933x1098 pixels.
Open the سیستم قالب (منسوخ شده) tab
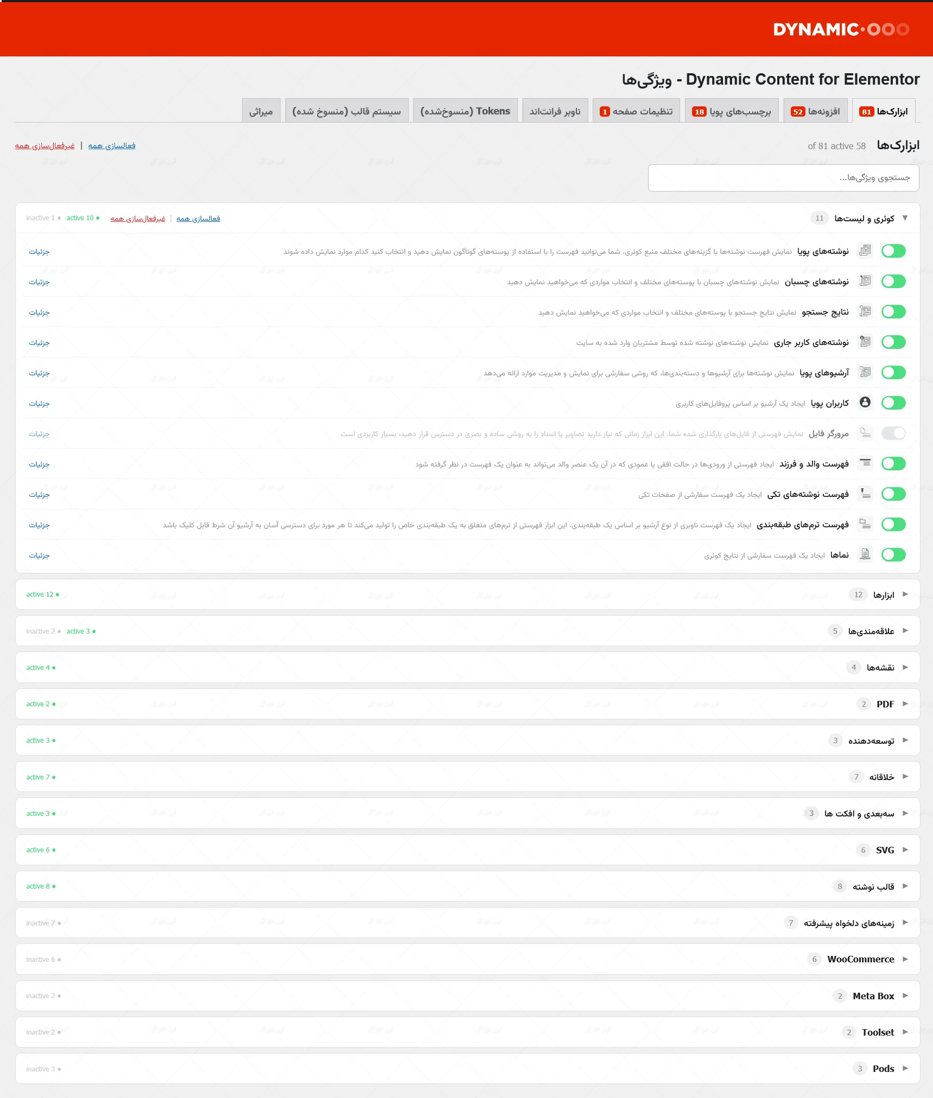pyautogui.click(x=347, y=111)
